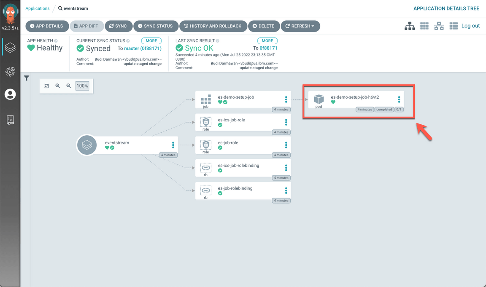Open kebab menu on es-demo-setup-job-h6vt2 pod
Viewport: 486px width, 287px height.
[x=399, y=99]
